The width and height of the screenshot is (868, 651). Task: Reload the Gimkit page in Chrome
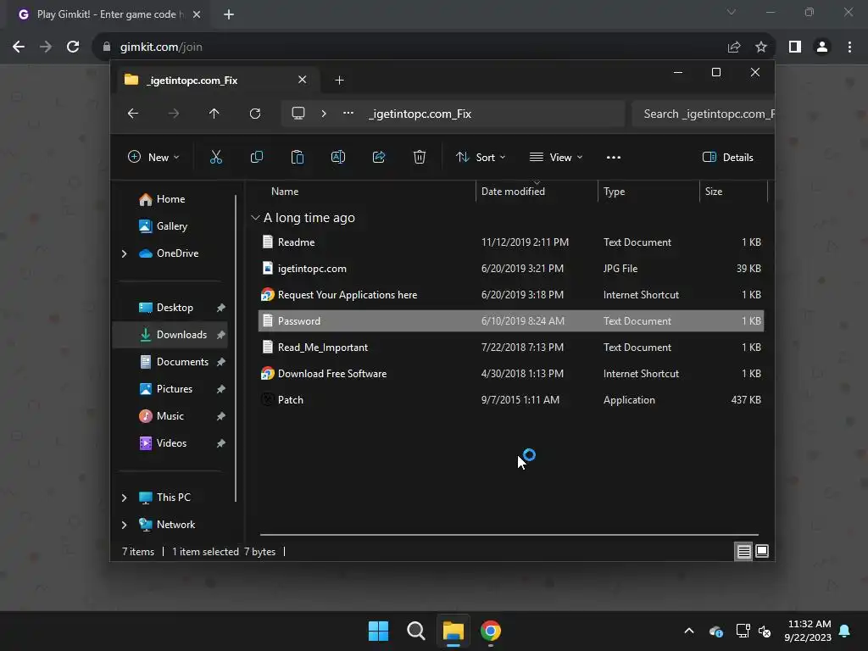coord(73,47)
